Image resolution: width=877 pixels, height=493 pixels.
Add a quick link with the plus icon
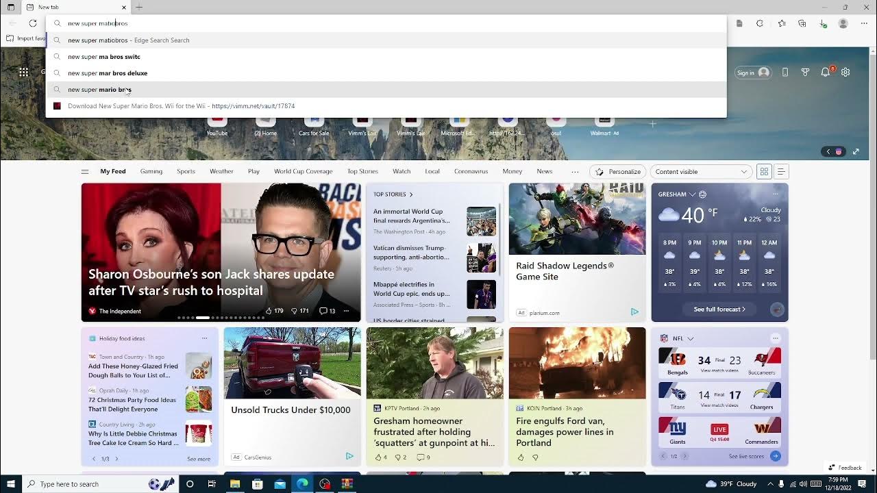click(x=653, y=124)
